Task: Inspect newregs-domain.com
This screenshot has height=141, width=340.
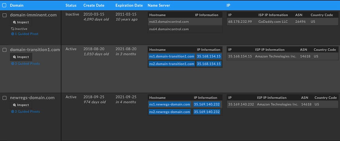Action: (x=21, y=105)
